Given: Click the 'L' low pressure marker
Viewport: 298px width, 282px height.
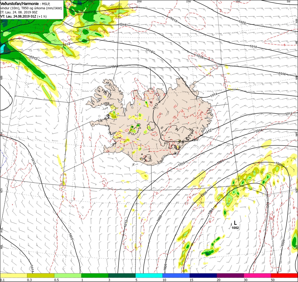Looking at the screenshot, I should (x=235, y=223).
